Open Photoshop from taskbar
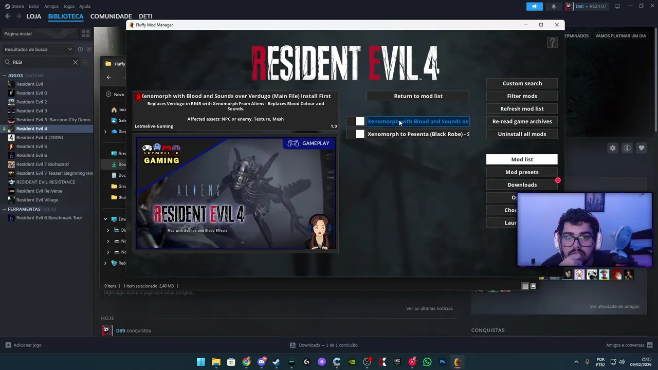658x370 pixels. [x=442, y=362]
